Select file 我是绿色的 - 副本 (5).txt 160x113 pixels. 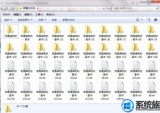point(58,70)
